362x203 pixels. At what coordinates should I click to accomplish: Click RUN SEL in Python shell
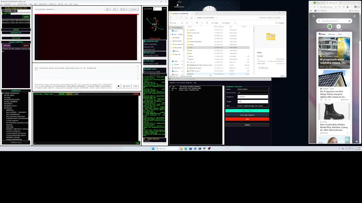coord(62,94)
